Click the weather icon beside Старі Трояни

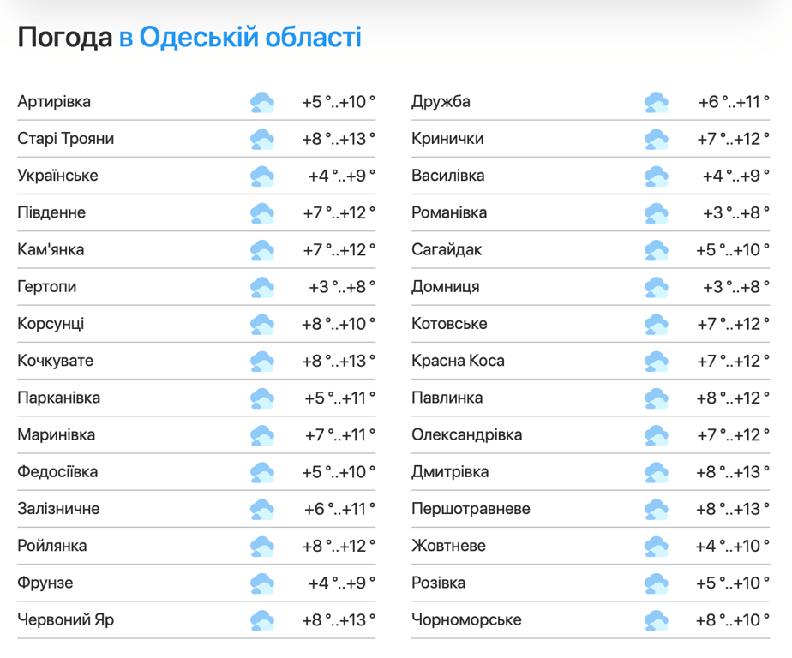click(x=262, y=140)
